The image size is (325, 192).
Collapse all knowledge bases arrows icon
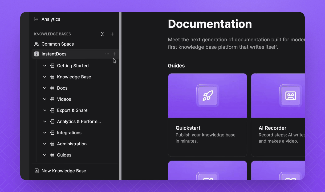[102, 34]
